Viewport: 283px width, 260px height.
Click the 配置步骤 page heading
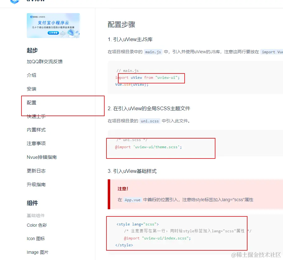[121, 25]
